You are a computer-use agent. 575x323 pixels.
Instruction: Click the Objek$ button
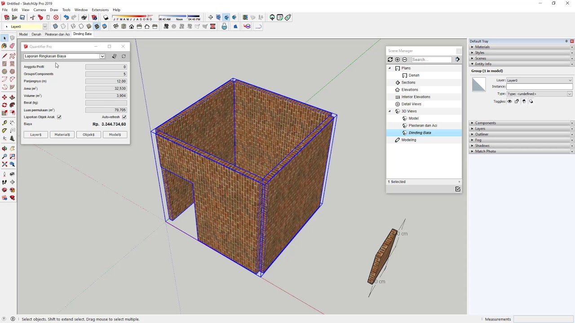point(88,135)
